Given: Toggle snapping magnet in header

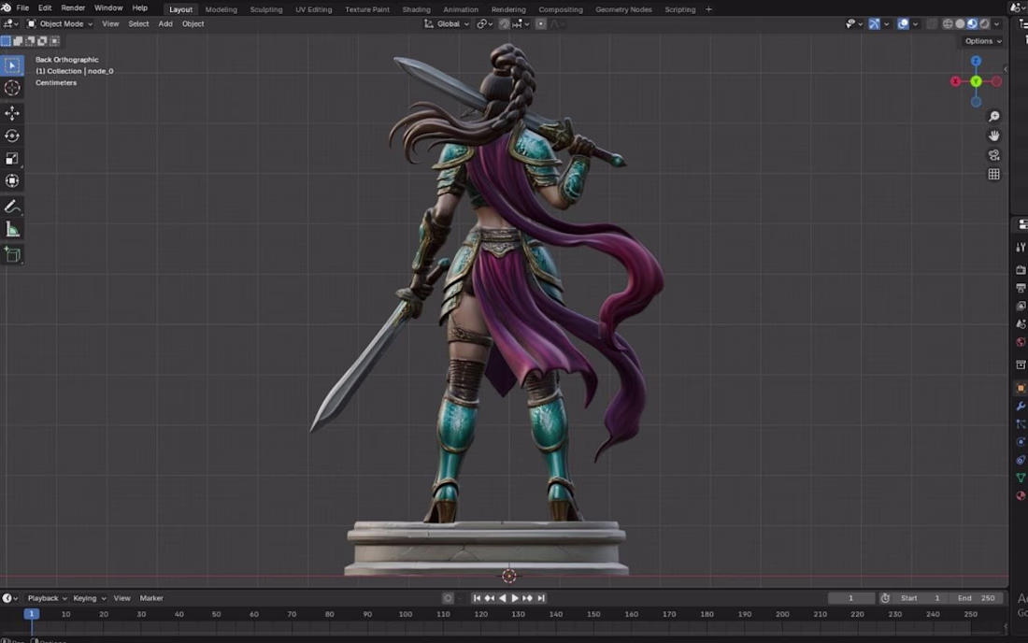Looking at the screenshot, I should click(x=504, y=23).
